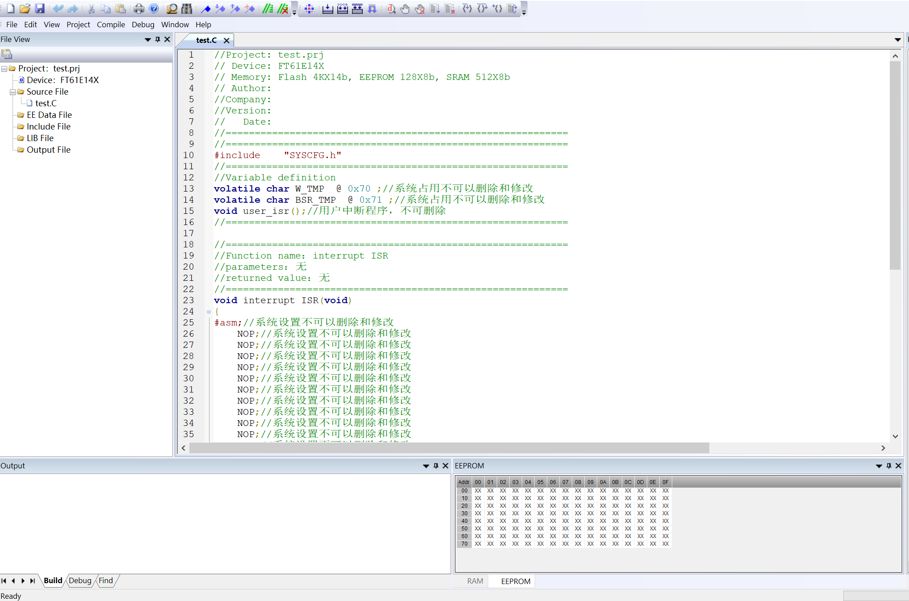The width and height of the screenshot is (909, 601).
Task: Click the editor horizontal scrollbar thumb
Action: tap(449, 448)
